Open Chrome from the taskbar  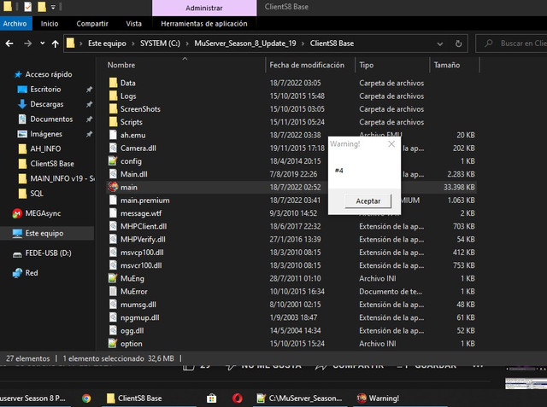(x=86, y=398)
